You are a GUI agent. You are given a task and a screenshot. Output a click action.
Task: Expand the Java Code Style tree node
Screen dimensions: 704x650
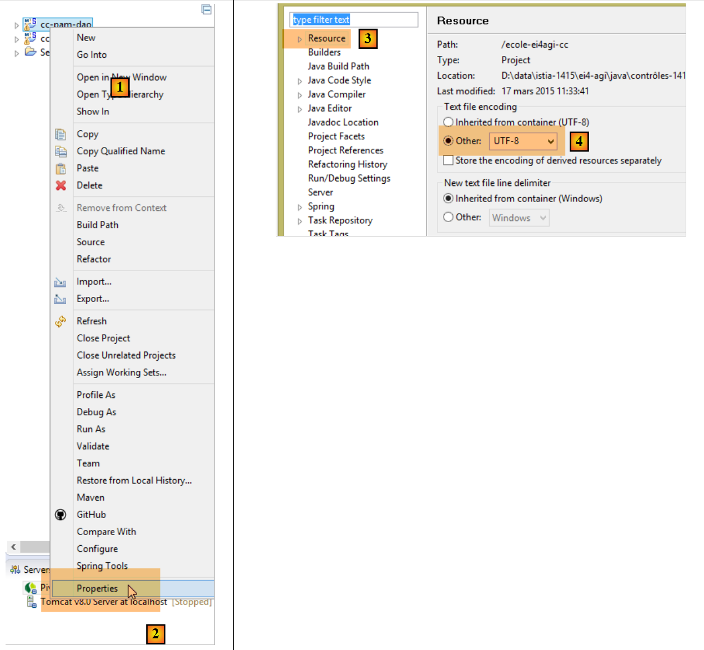coord(300,81)
